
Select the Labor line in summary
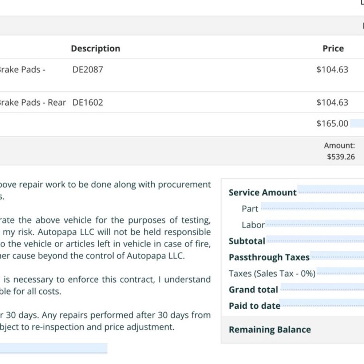coord(253,225)
